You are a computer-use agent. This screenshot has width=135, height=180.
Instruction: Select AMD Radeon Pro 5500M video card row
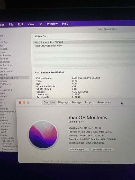(84, 42)
